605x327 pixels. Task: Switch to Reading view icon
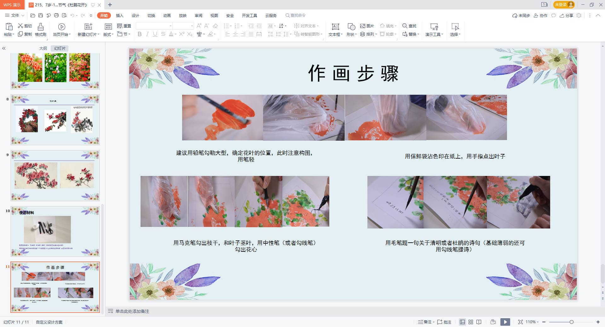pyautogui.click(x=479, y=322)
